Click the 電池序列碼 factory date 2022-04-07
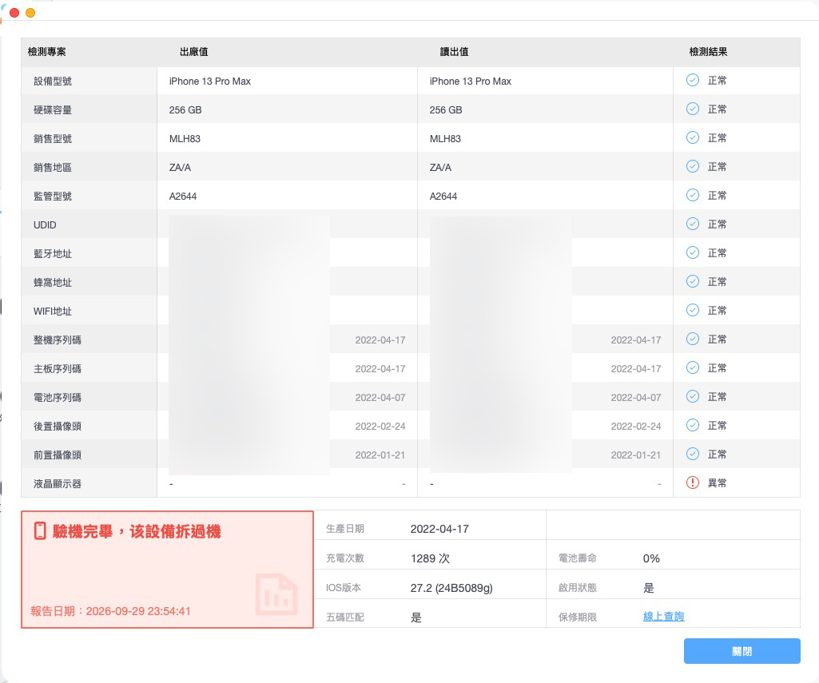This screenshot has width=819, height=683. [380, 397]
